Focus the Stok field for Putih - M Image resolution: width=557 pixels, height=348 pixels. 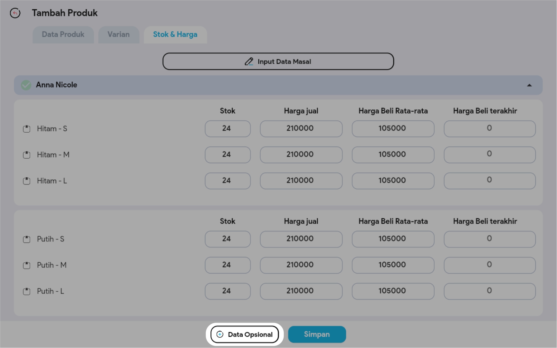(227, 265)
